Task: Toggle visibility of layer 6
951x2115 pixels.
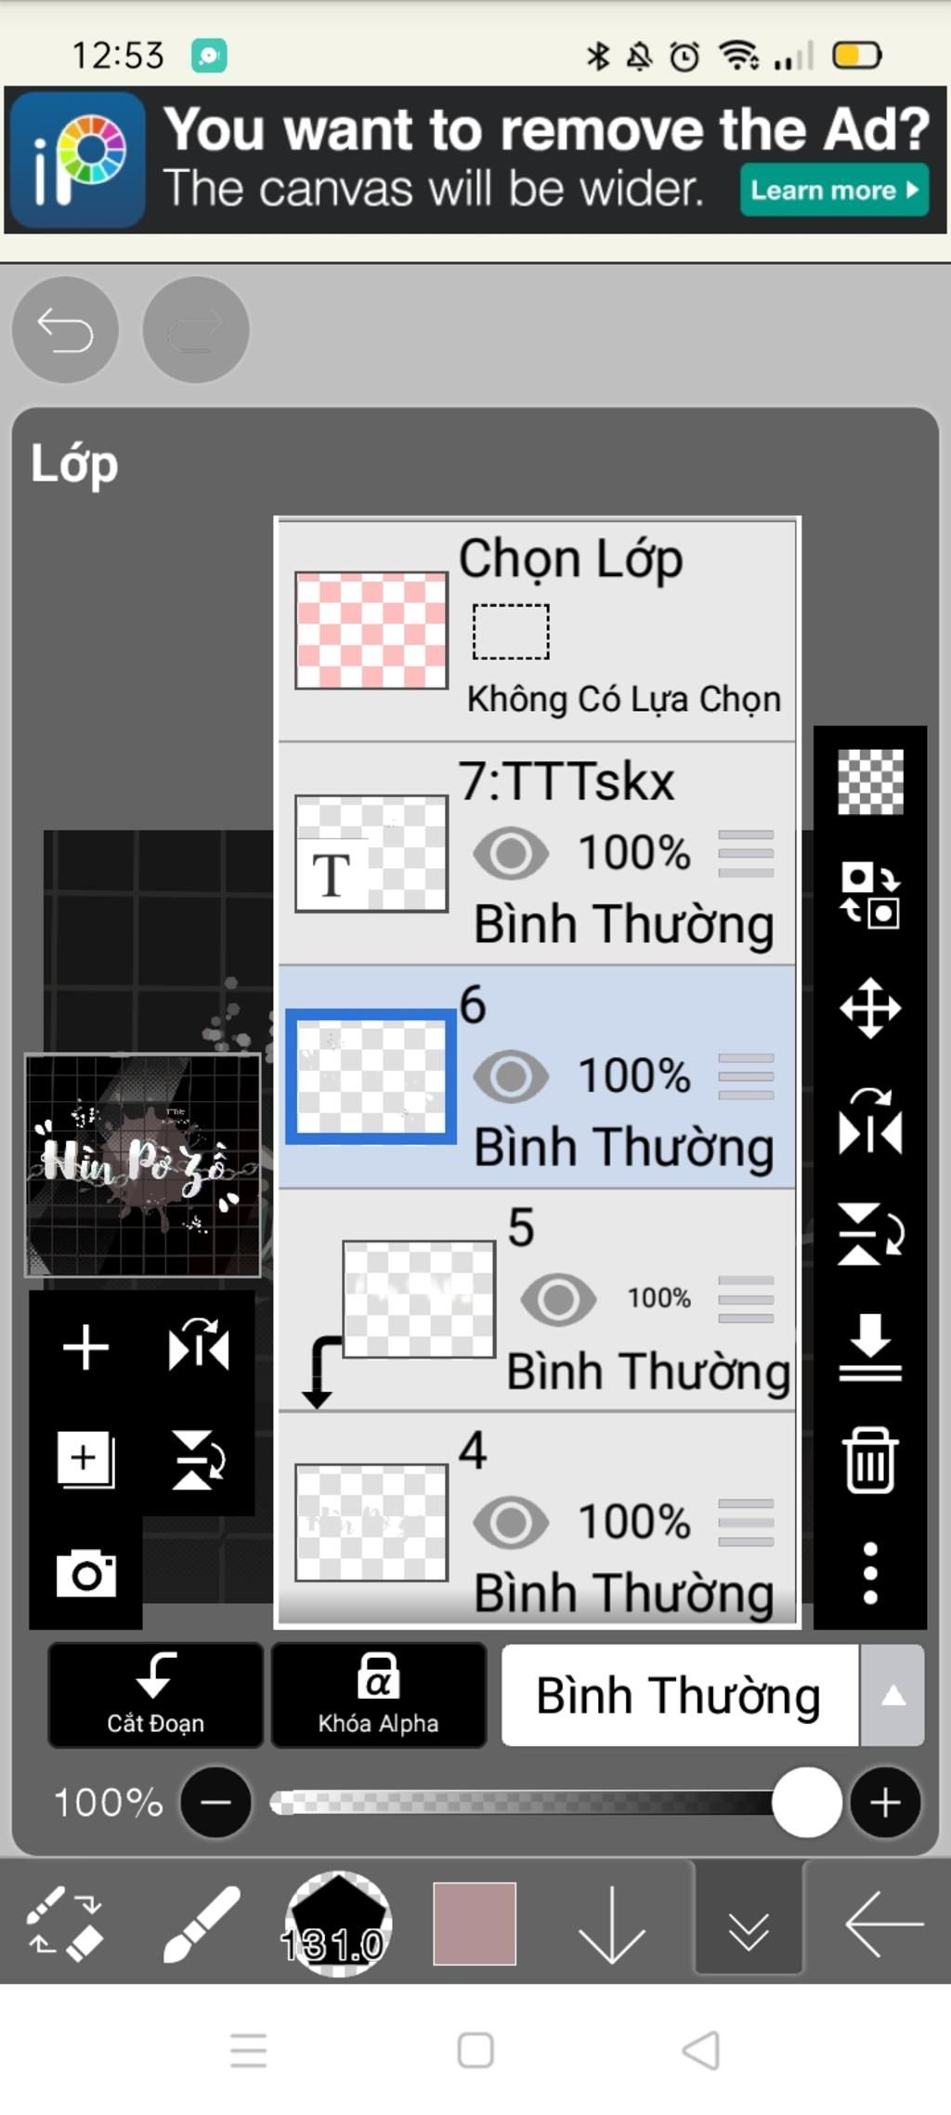Action: coord(511,1076)
